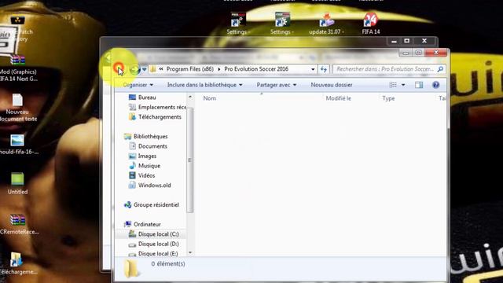Sort by the Type column header
503x283 pixels.
coord(388,98)
